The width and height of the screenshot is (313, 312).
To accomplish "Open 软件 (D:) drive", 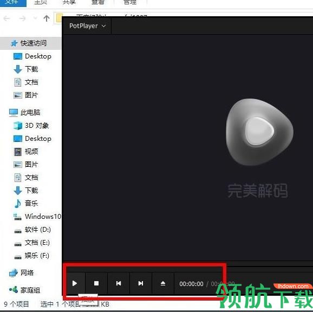I will tap(32, 230).
